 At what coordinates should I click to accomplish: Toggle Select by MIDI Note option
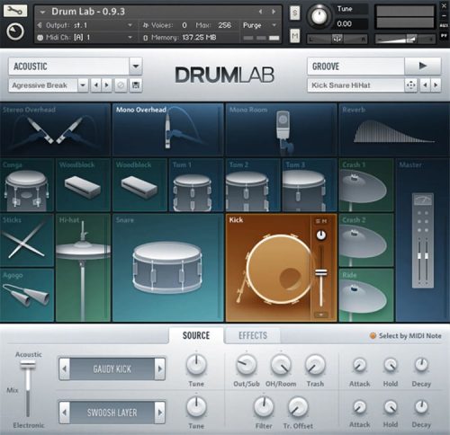point(406,336)
